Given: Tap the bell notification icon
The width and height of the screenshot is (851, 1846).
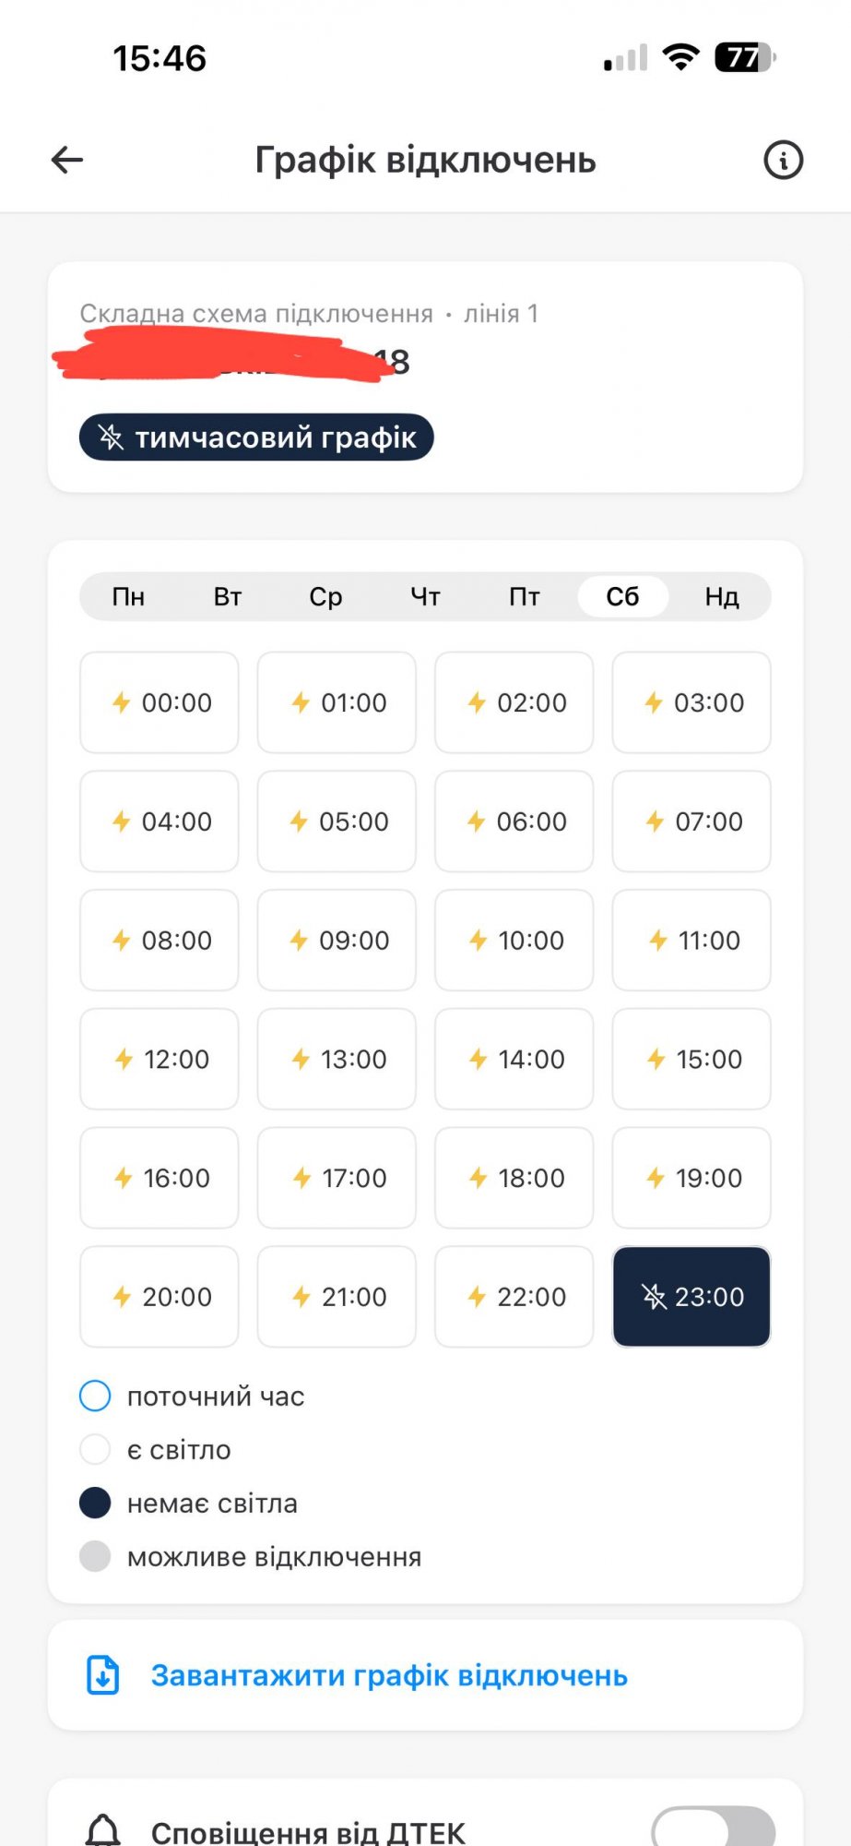Looking at the screenshot, I should tap(102, 1830).
